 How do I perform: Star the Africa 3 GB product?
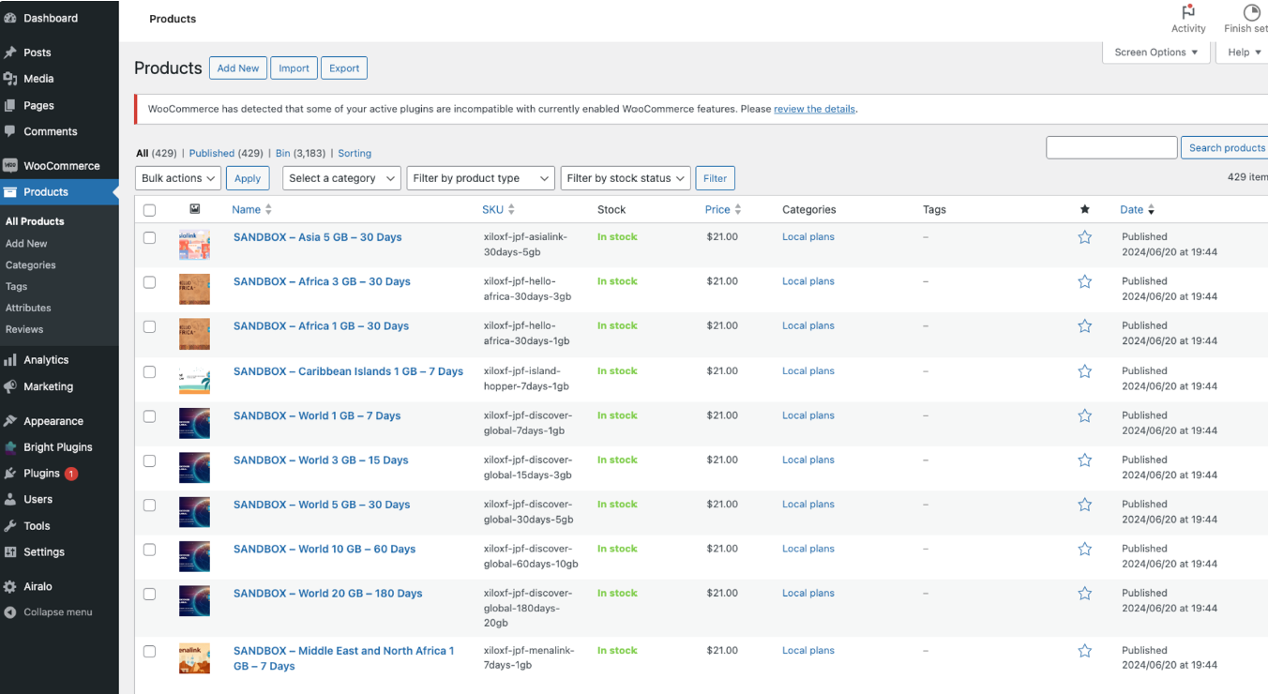pyautogui.click(x=1085, y=281)
